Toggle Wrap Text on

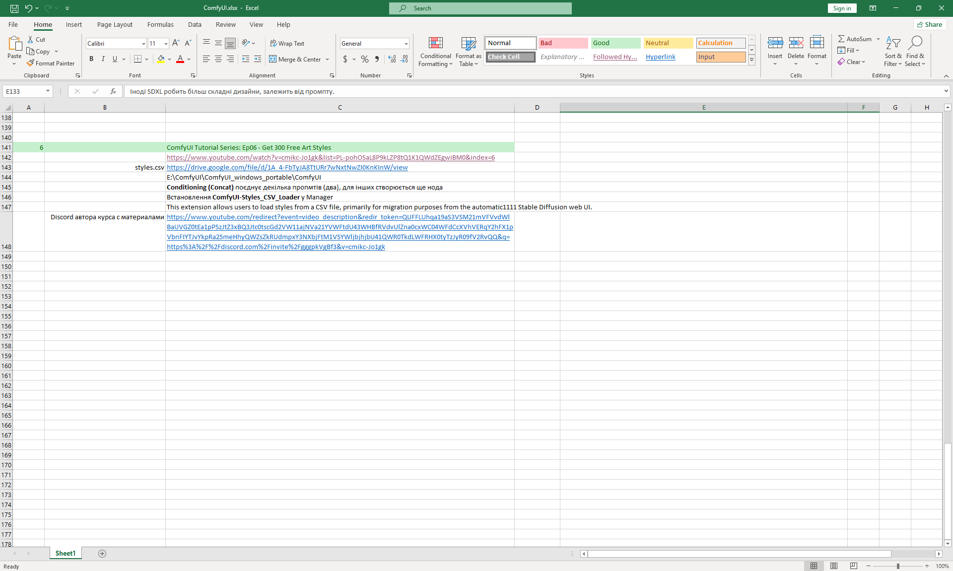coord(287,43)
